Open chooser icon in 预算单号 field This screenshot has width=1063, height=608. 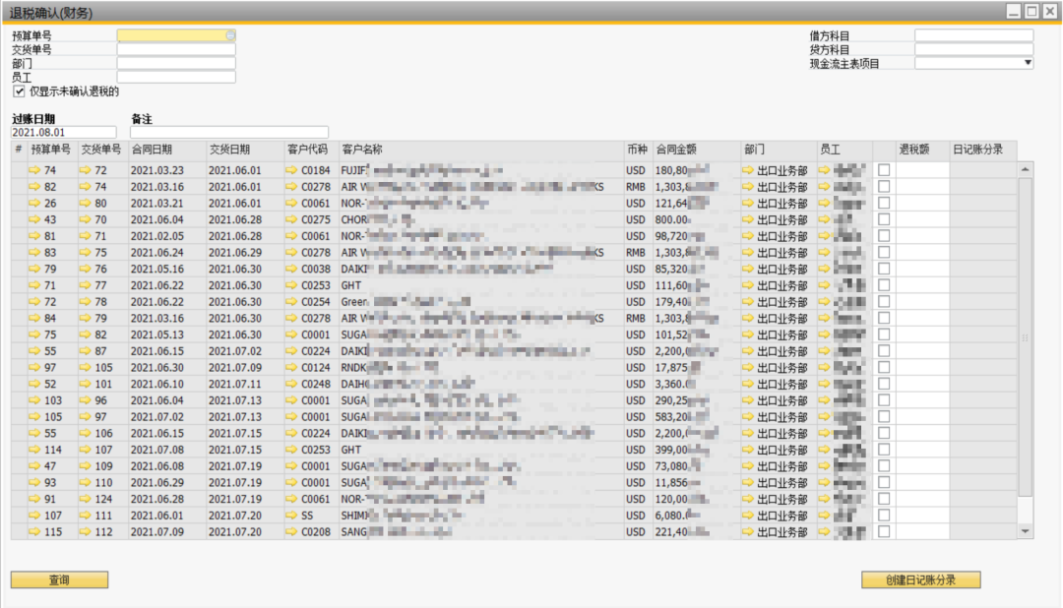[x=230, y=35]
